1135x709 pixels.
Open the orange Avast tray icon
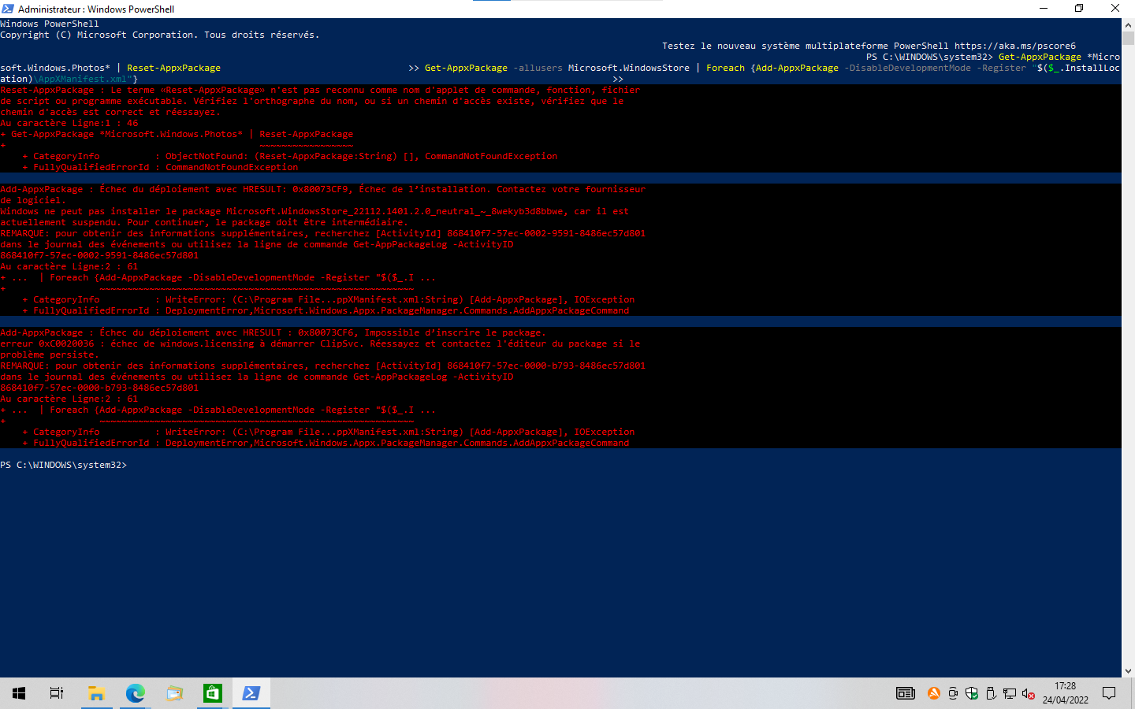(934, 693)
